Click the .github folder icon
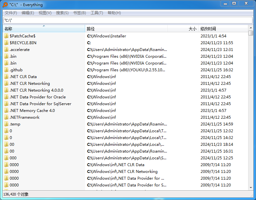Image resolution: width=256 pixels, height=200 pixels. click(x=6, y=70)
